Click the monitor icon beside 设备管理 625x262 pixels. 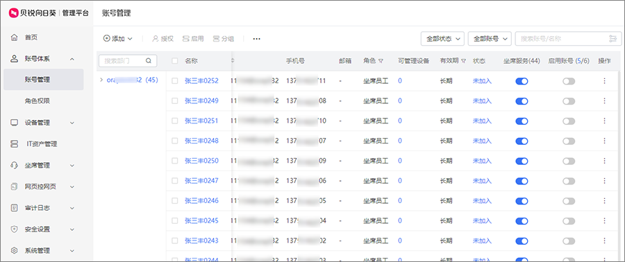click(15, 123)
